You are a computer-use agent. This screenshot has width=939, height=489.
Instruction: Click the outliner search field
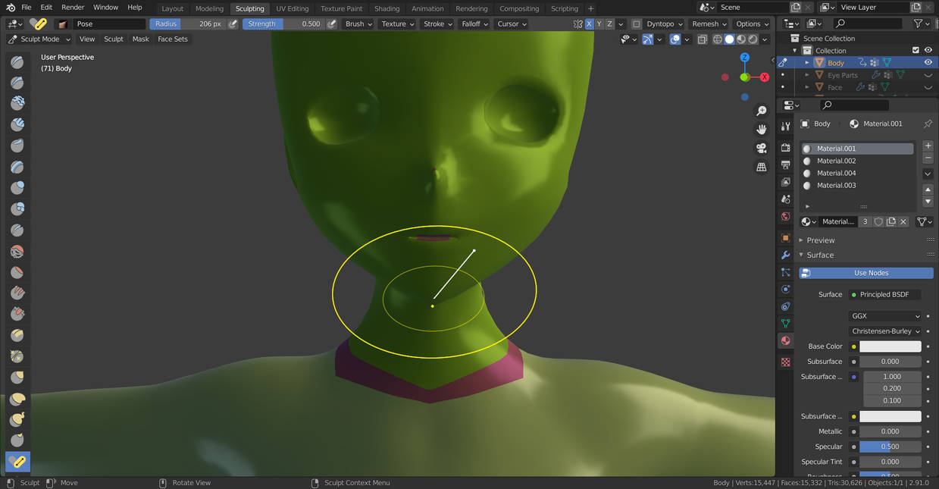click(869, 24)
